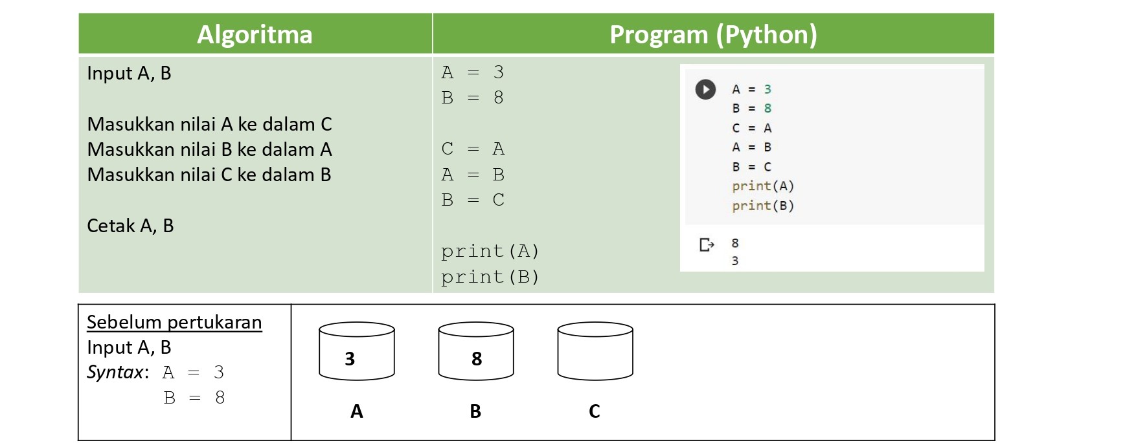Click the 'Sebelum pertukaran' underlined heading

[174, 322]
